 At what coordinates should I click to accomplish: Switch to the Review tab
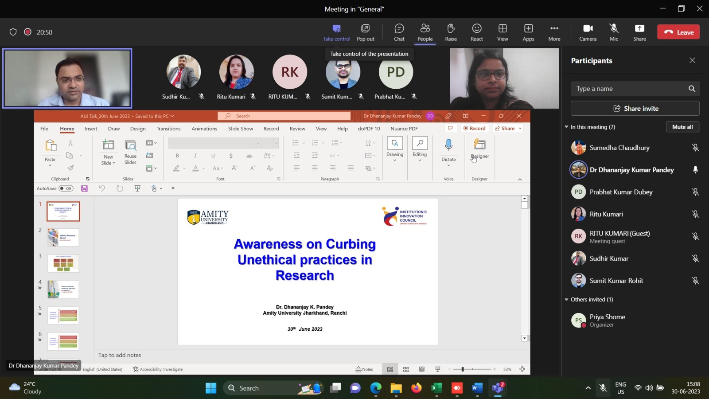297,129
